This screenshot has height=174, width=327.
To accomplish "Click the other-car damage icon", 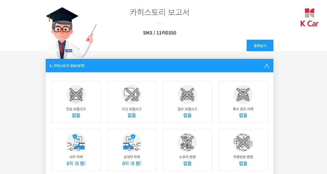I will [x=132, y=142].
